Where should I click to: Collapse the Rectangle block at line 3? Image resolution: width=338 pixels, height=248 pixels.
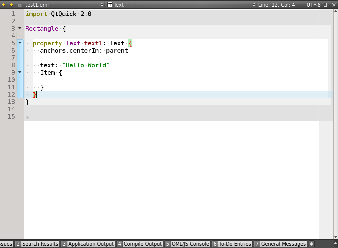(20, 28)
